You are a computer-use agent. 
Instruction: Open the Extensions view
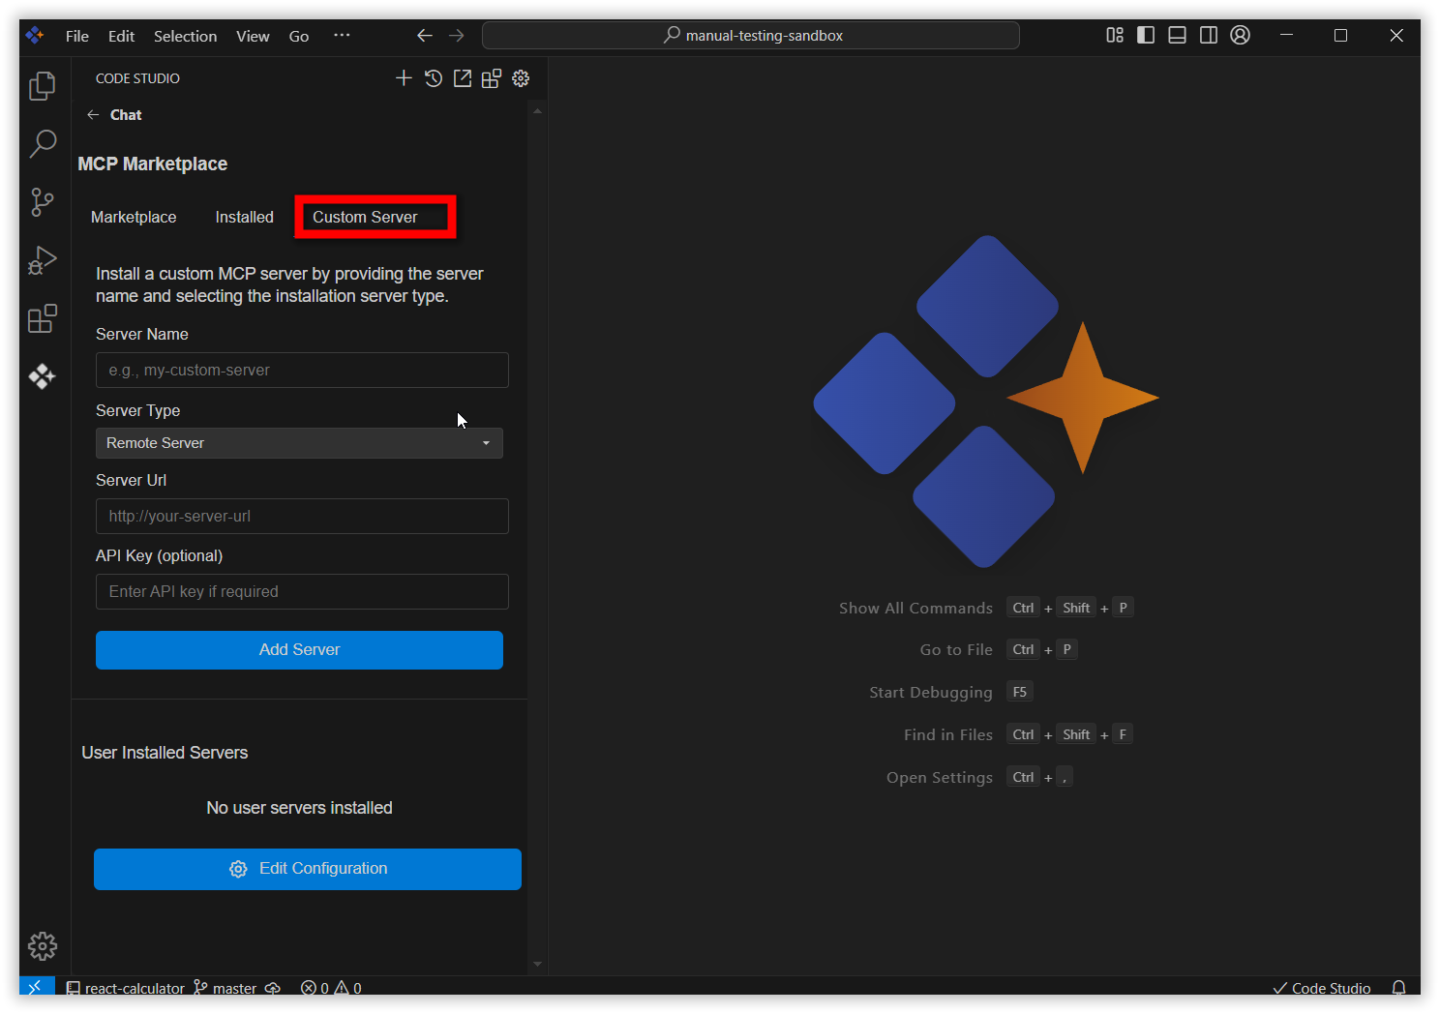point(43,318)
